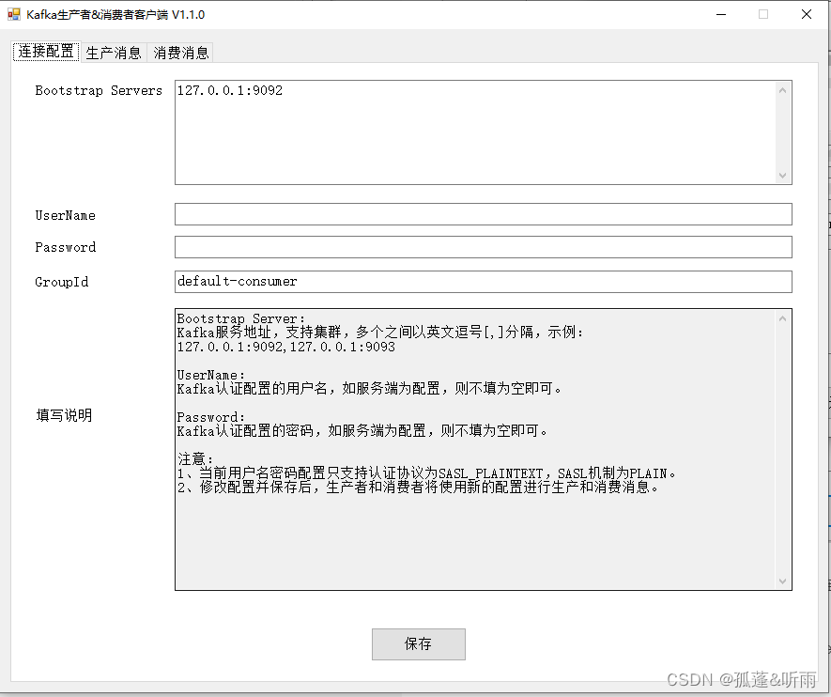Click the Password label

click(65, 247)
